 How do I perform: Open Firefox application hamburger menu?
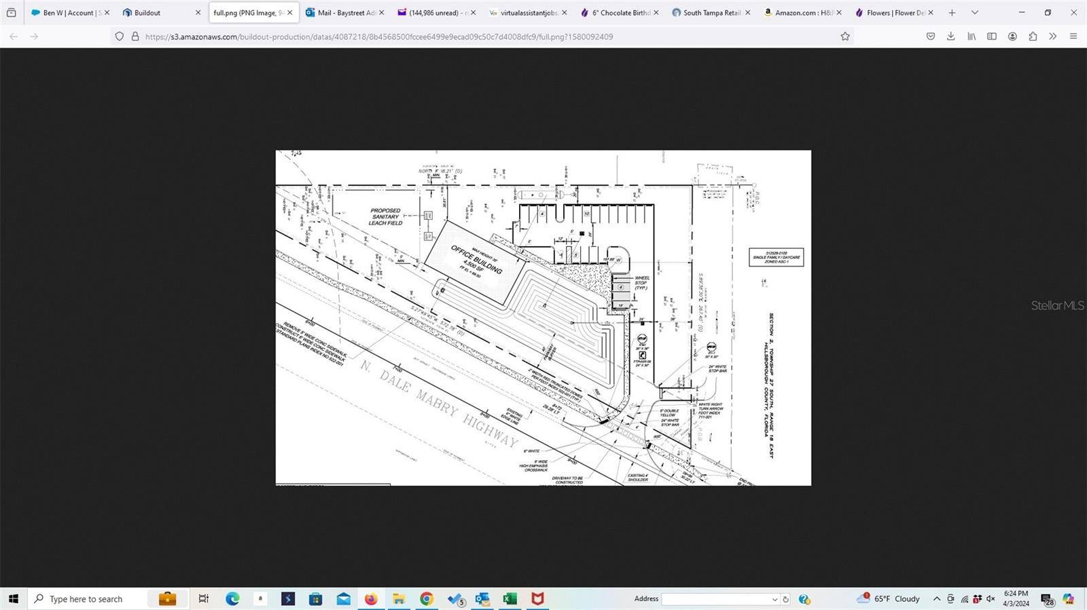click(x=1073, y=36)
